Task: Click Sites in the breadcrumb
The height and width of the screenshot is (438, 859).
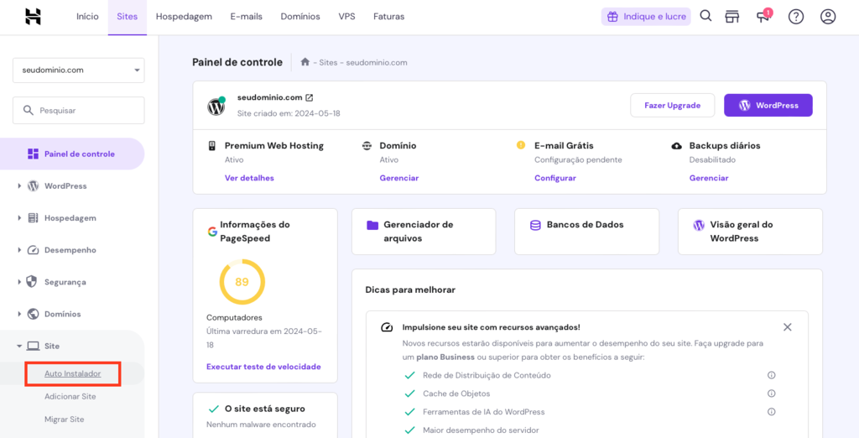Action: [328, 62]
